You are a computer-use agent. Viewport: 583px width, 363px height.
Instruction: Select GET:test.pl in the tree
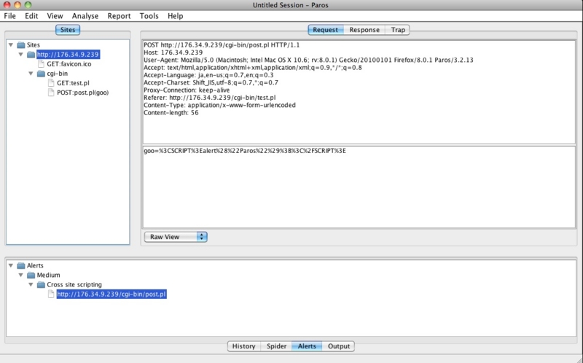(x=73, y=83)
